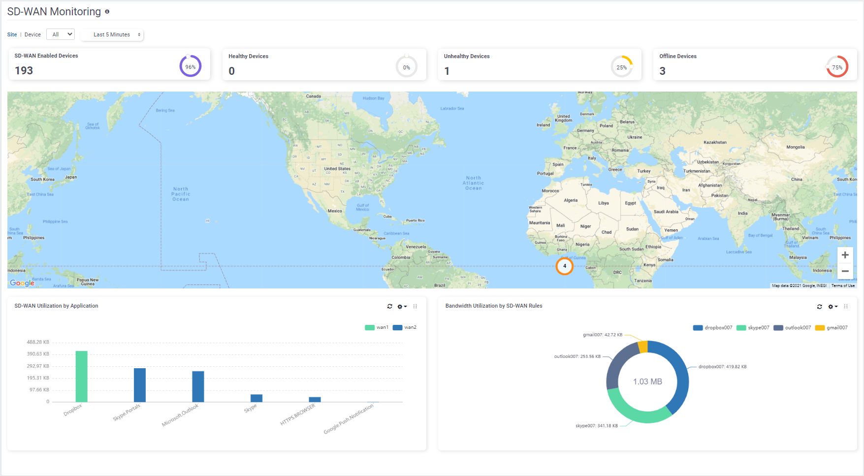Click the Skype bar in the chart

(256, 398)
